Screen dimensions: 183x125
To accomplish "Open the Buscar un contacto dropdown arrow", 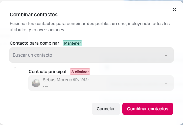I will coord(166,55).
